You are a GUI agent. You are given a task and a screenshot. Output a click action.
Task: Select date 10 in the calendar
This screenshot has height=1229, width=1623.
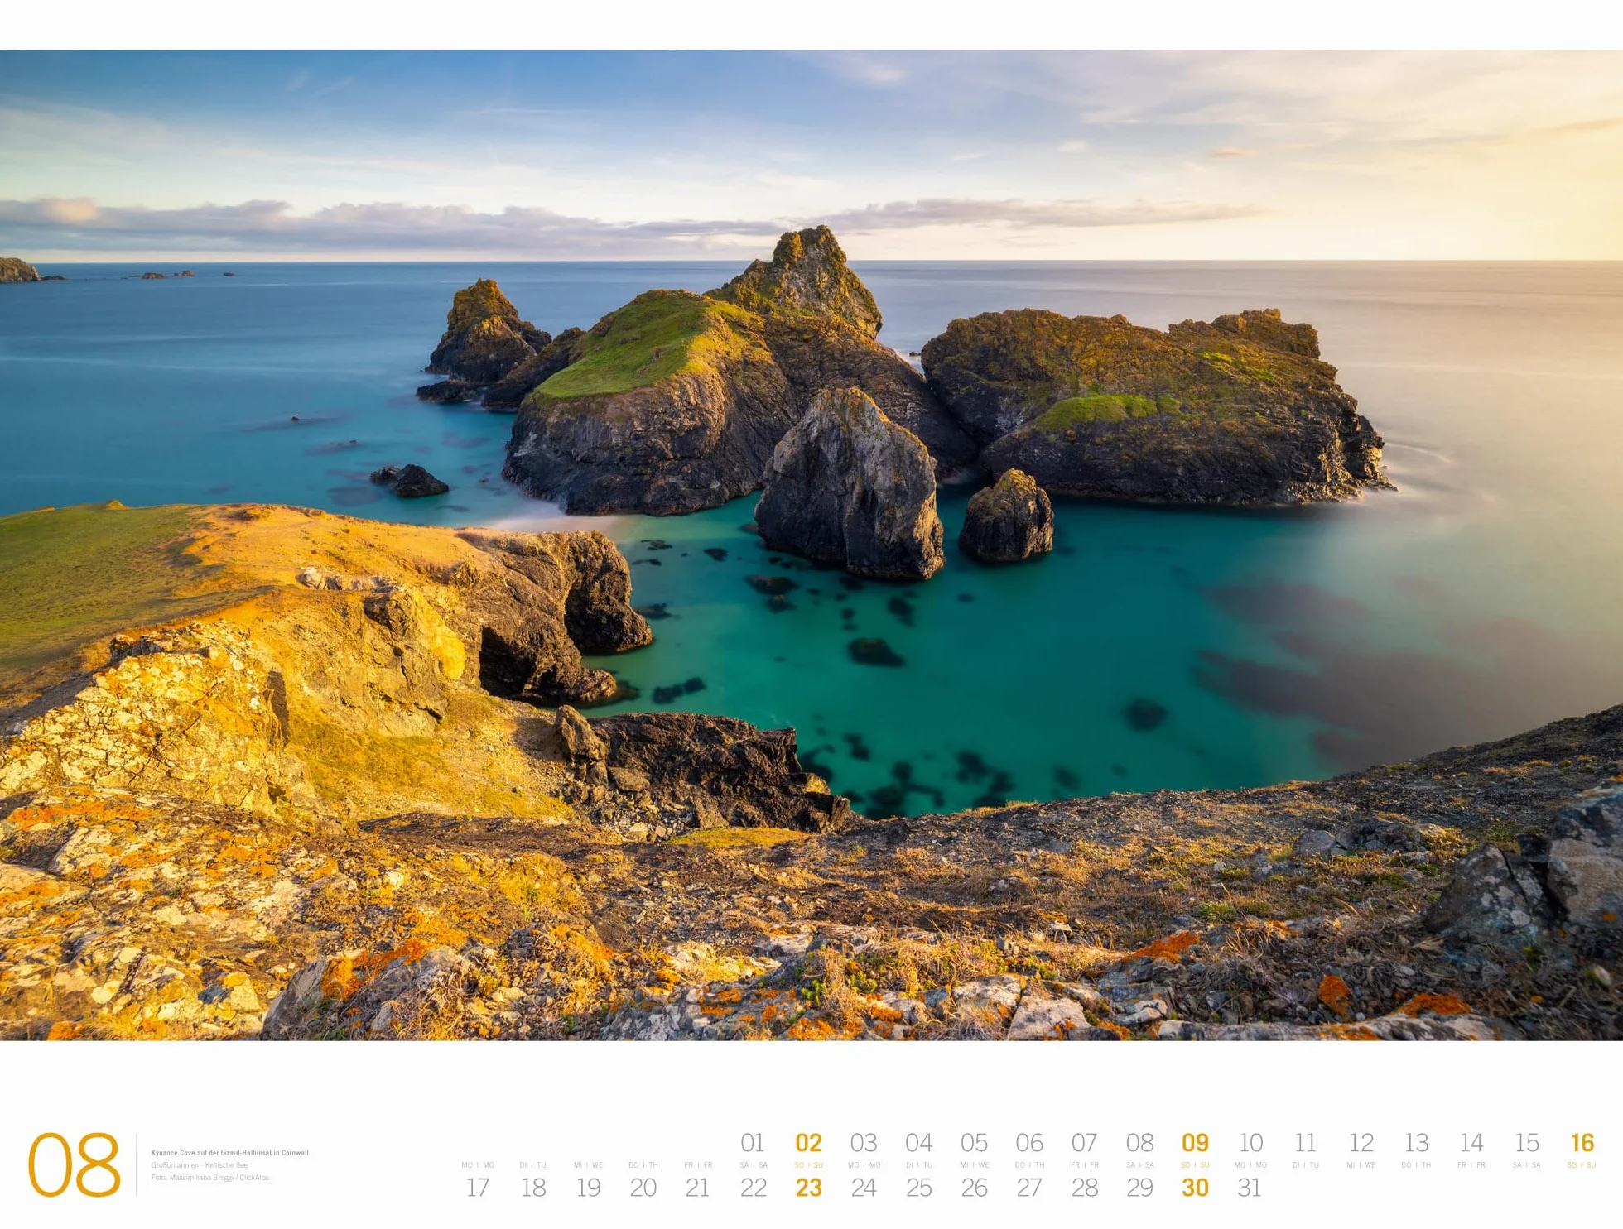pyautogui.click(x=1250, y=1143)
